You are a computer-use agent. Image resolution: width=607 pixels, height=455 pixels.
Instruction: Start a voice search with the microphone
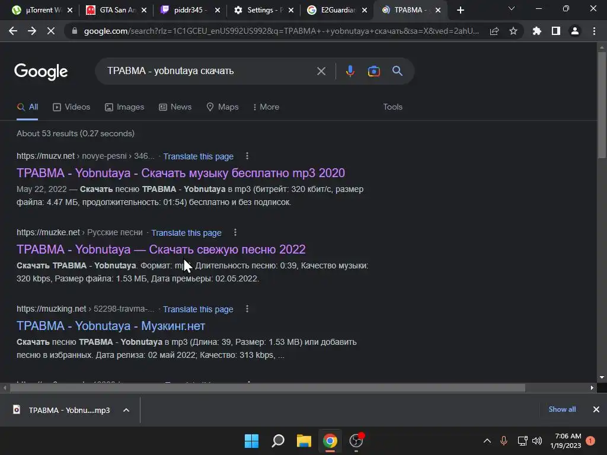[x=350, y=71]
